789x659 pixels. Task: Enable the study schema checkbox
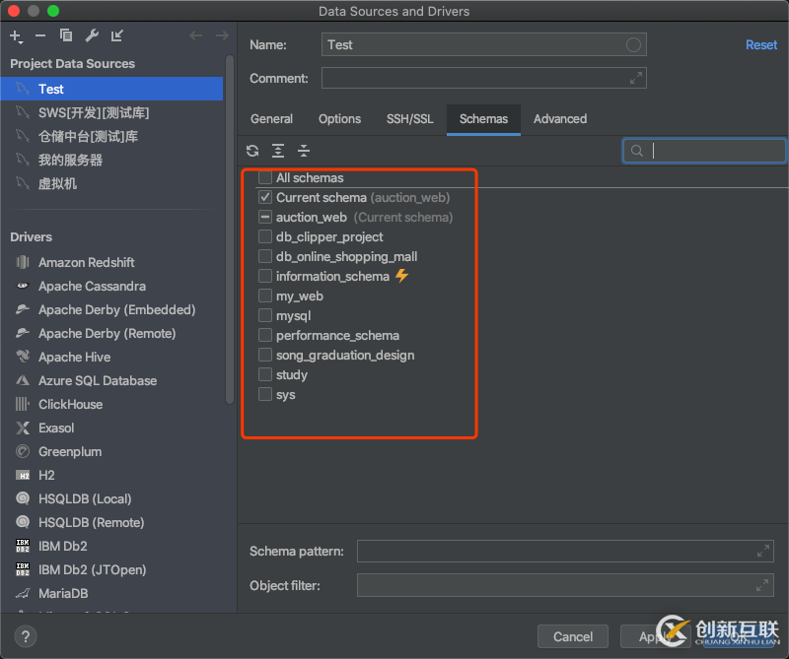coord(265,374)
